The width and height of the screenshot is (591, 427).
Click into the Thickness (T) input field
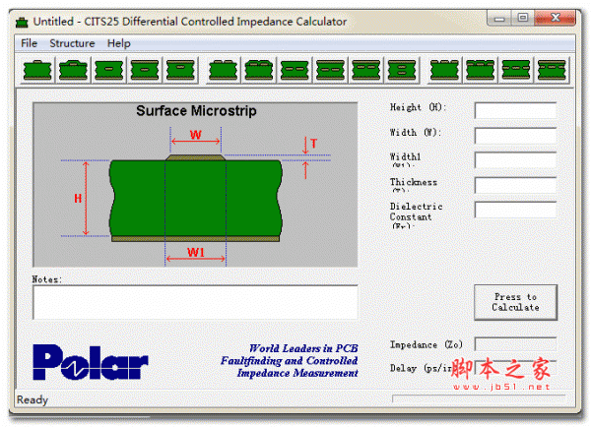[x=515, y=185]
